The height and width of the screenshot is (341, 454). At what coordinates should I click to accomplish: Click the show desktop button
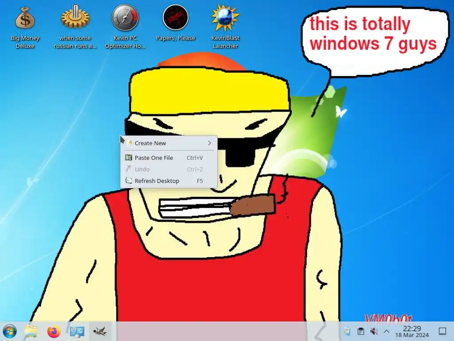442,331
